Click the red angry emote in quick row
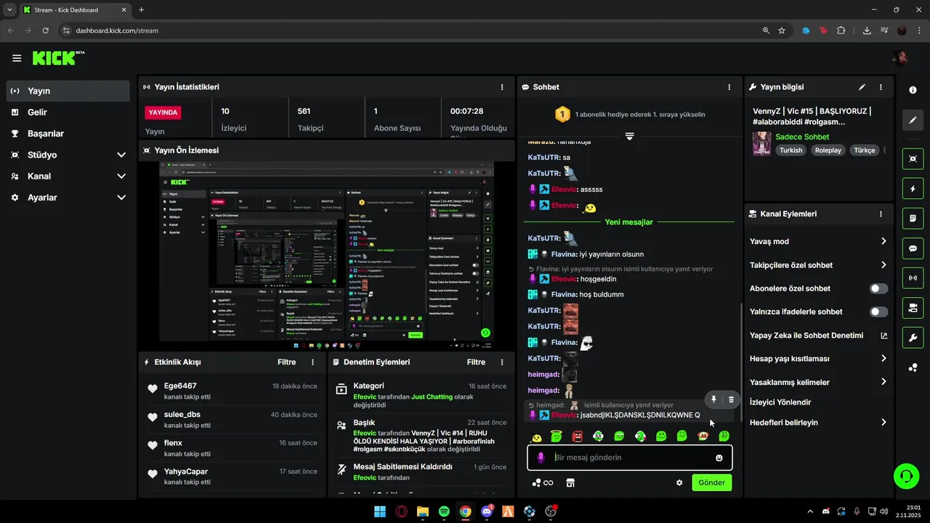Image resolution: width=930 pixels, height=523 pixels. 578,437
